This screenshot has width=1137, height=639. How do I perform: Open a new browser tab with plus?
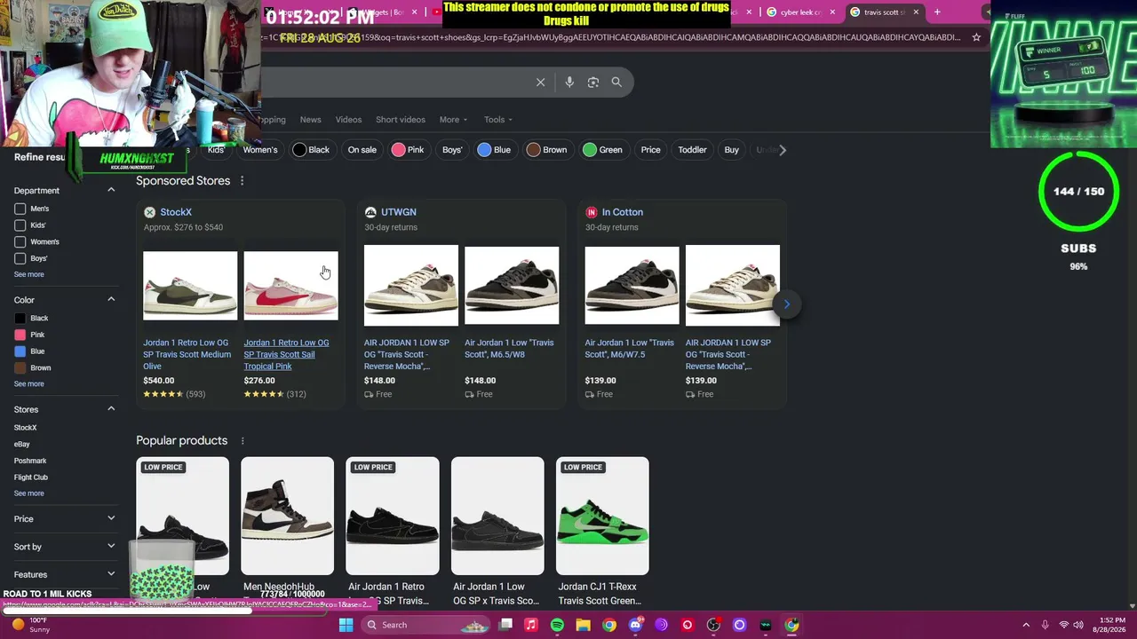point(937,12)
